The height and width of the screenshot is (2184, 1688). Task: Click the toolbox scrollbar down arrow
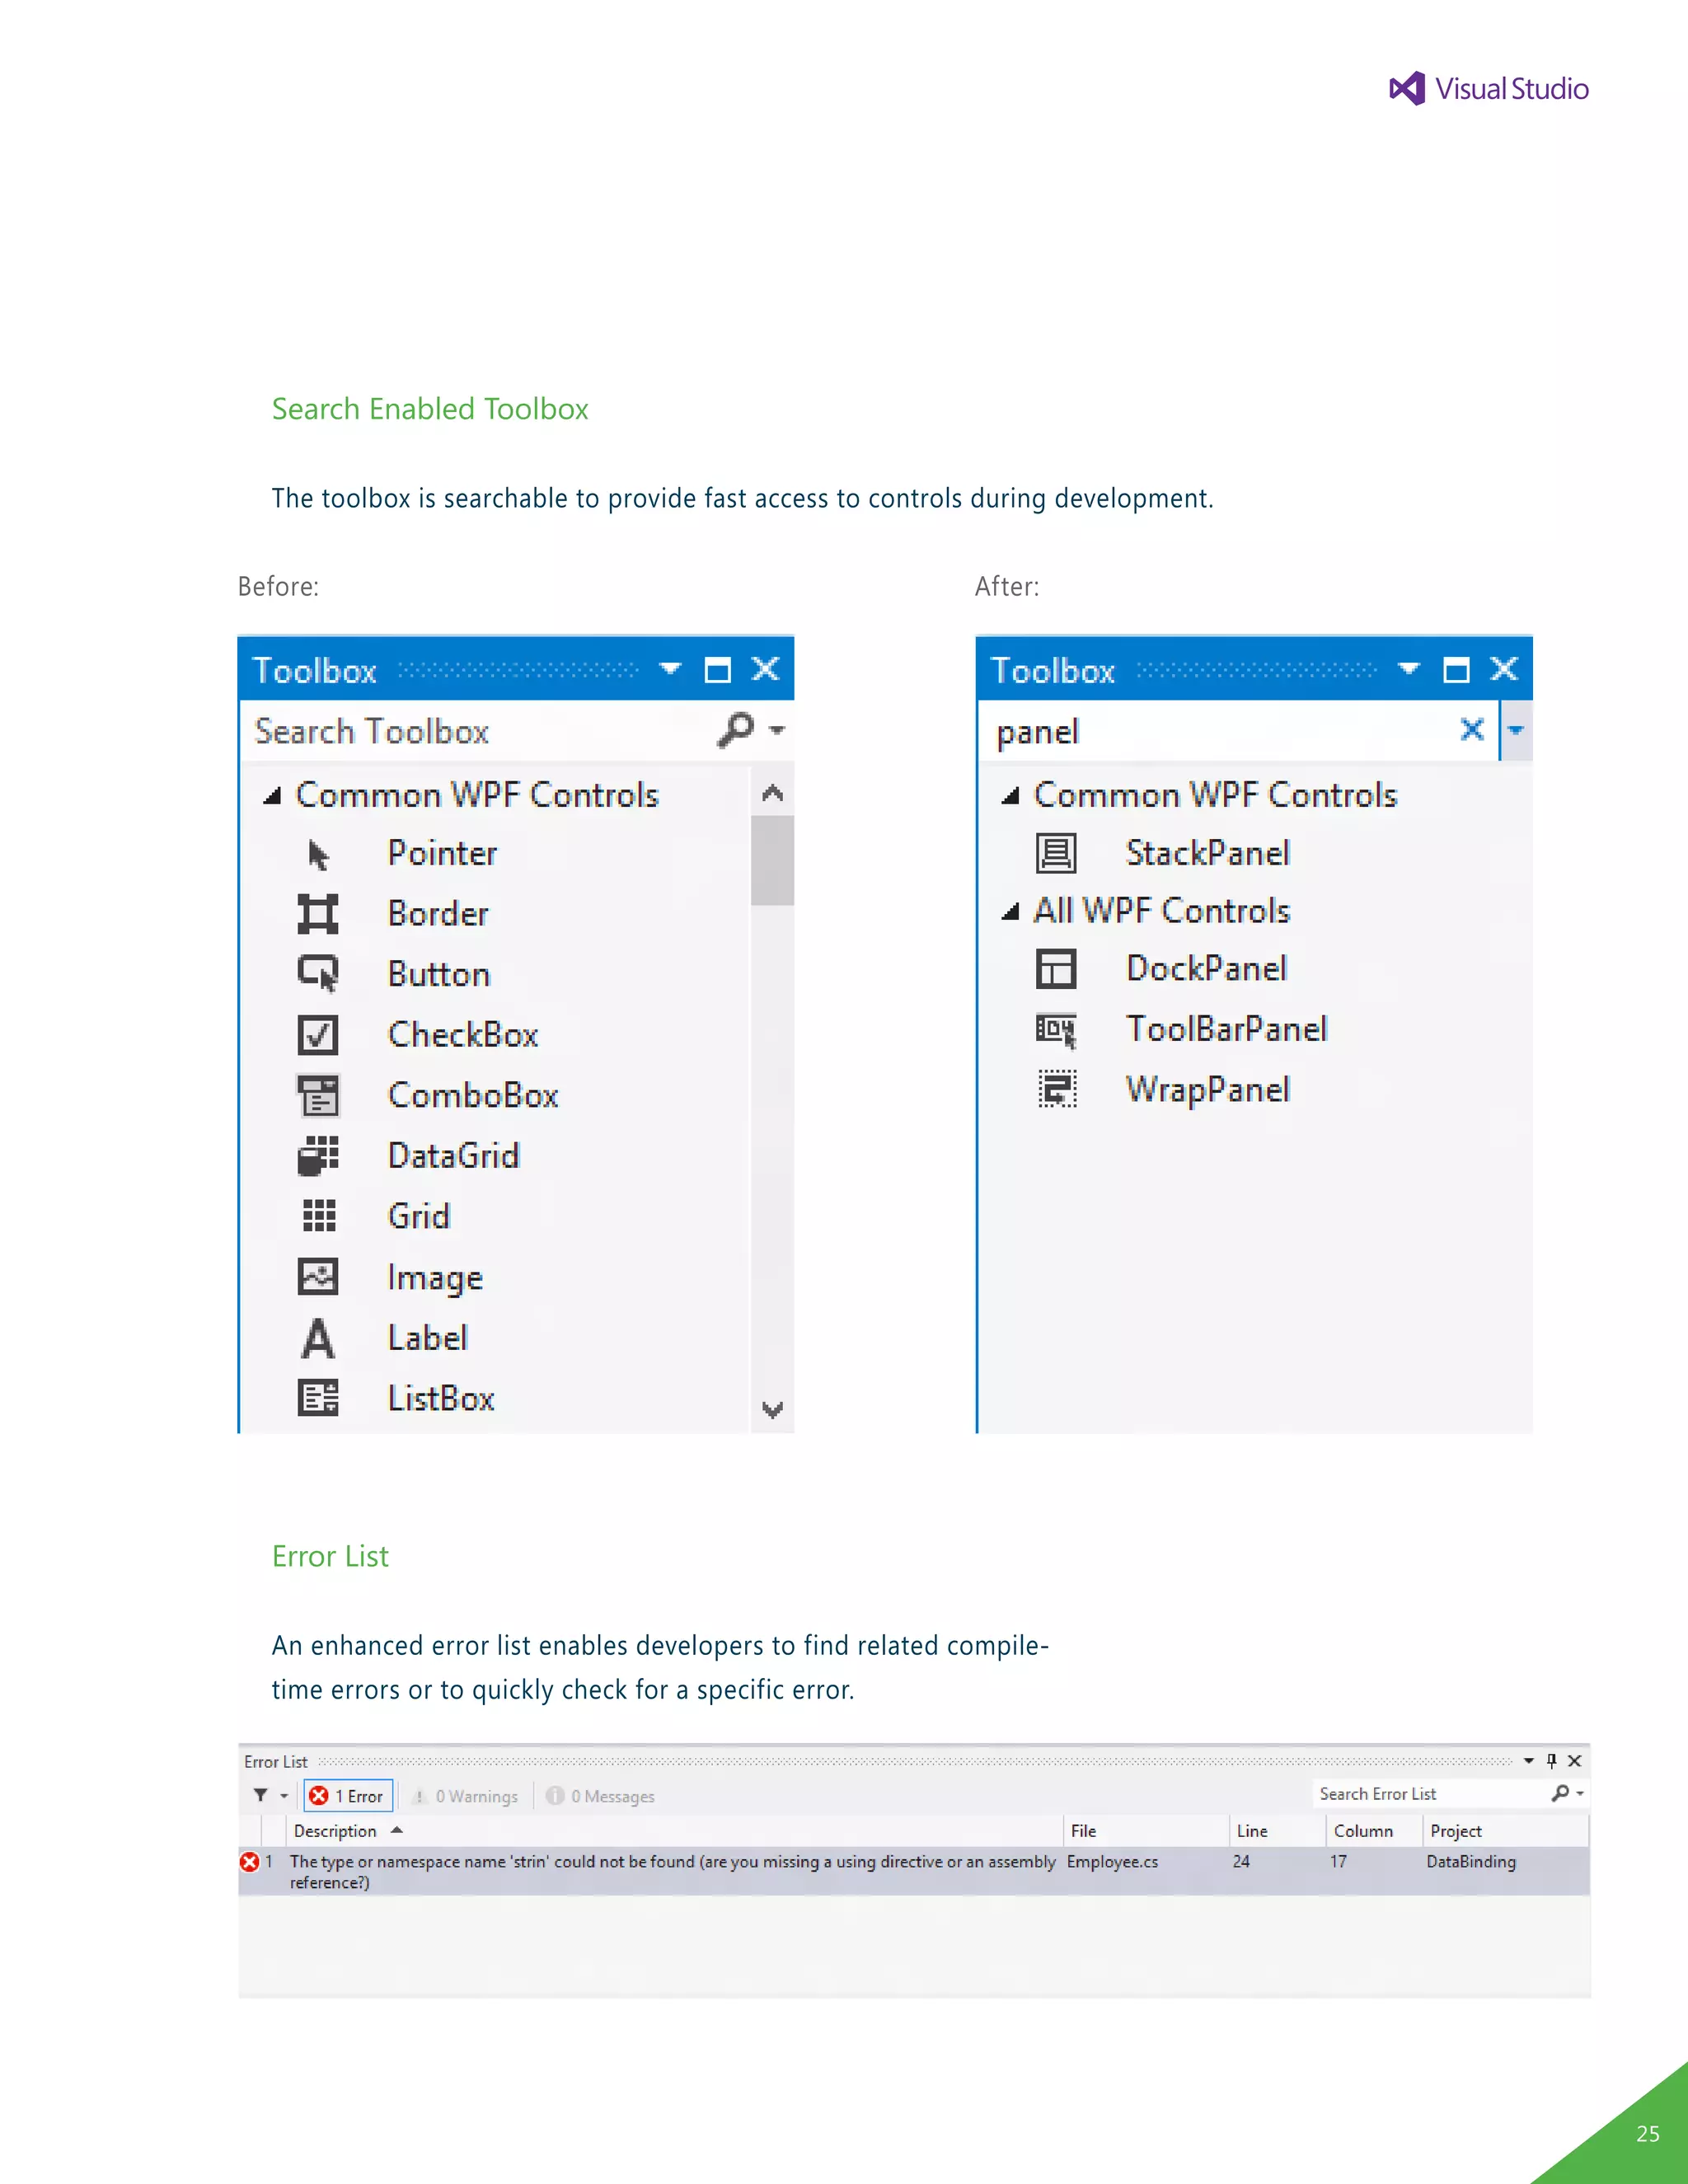(772, 1410)
